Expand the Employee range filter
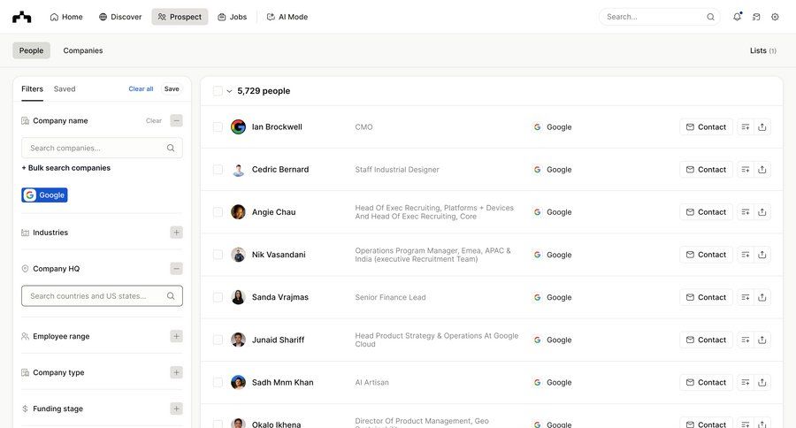796x428 pixels. coord(176,336)
